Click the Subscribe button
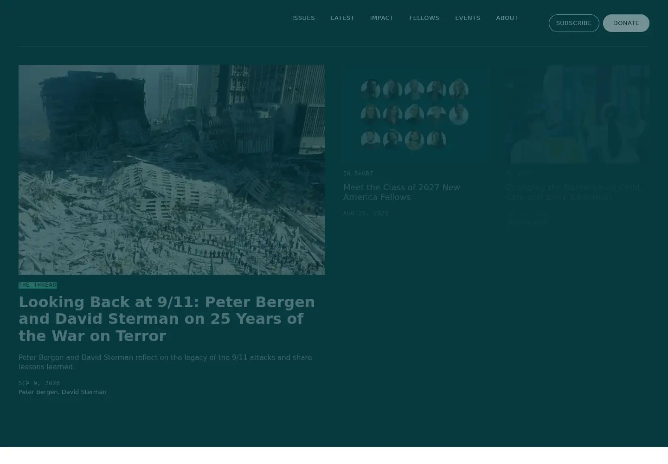 click(x=574, y=23)
